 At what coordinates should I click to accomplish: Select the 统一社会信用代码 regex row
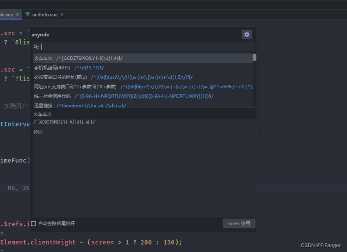143,96
